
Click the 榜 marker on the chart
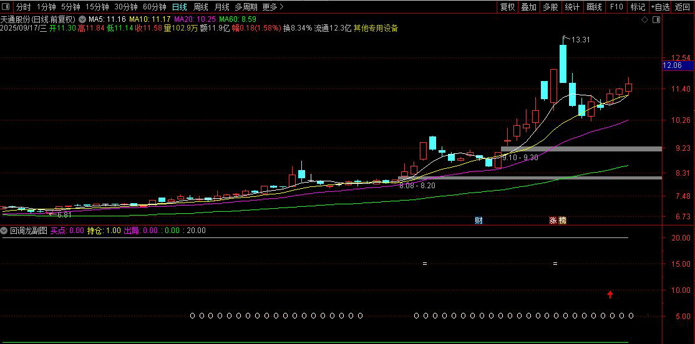point(562,221)
